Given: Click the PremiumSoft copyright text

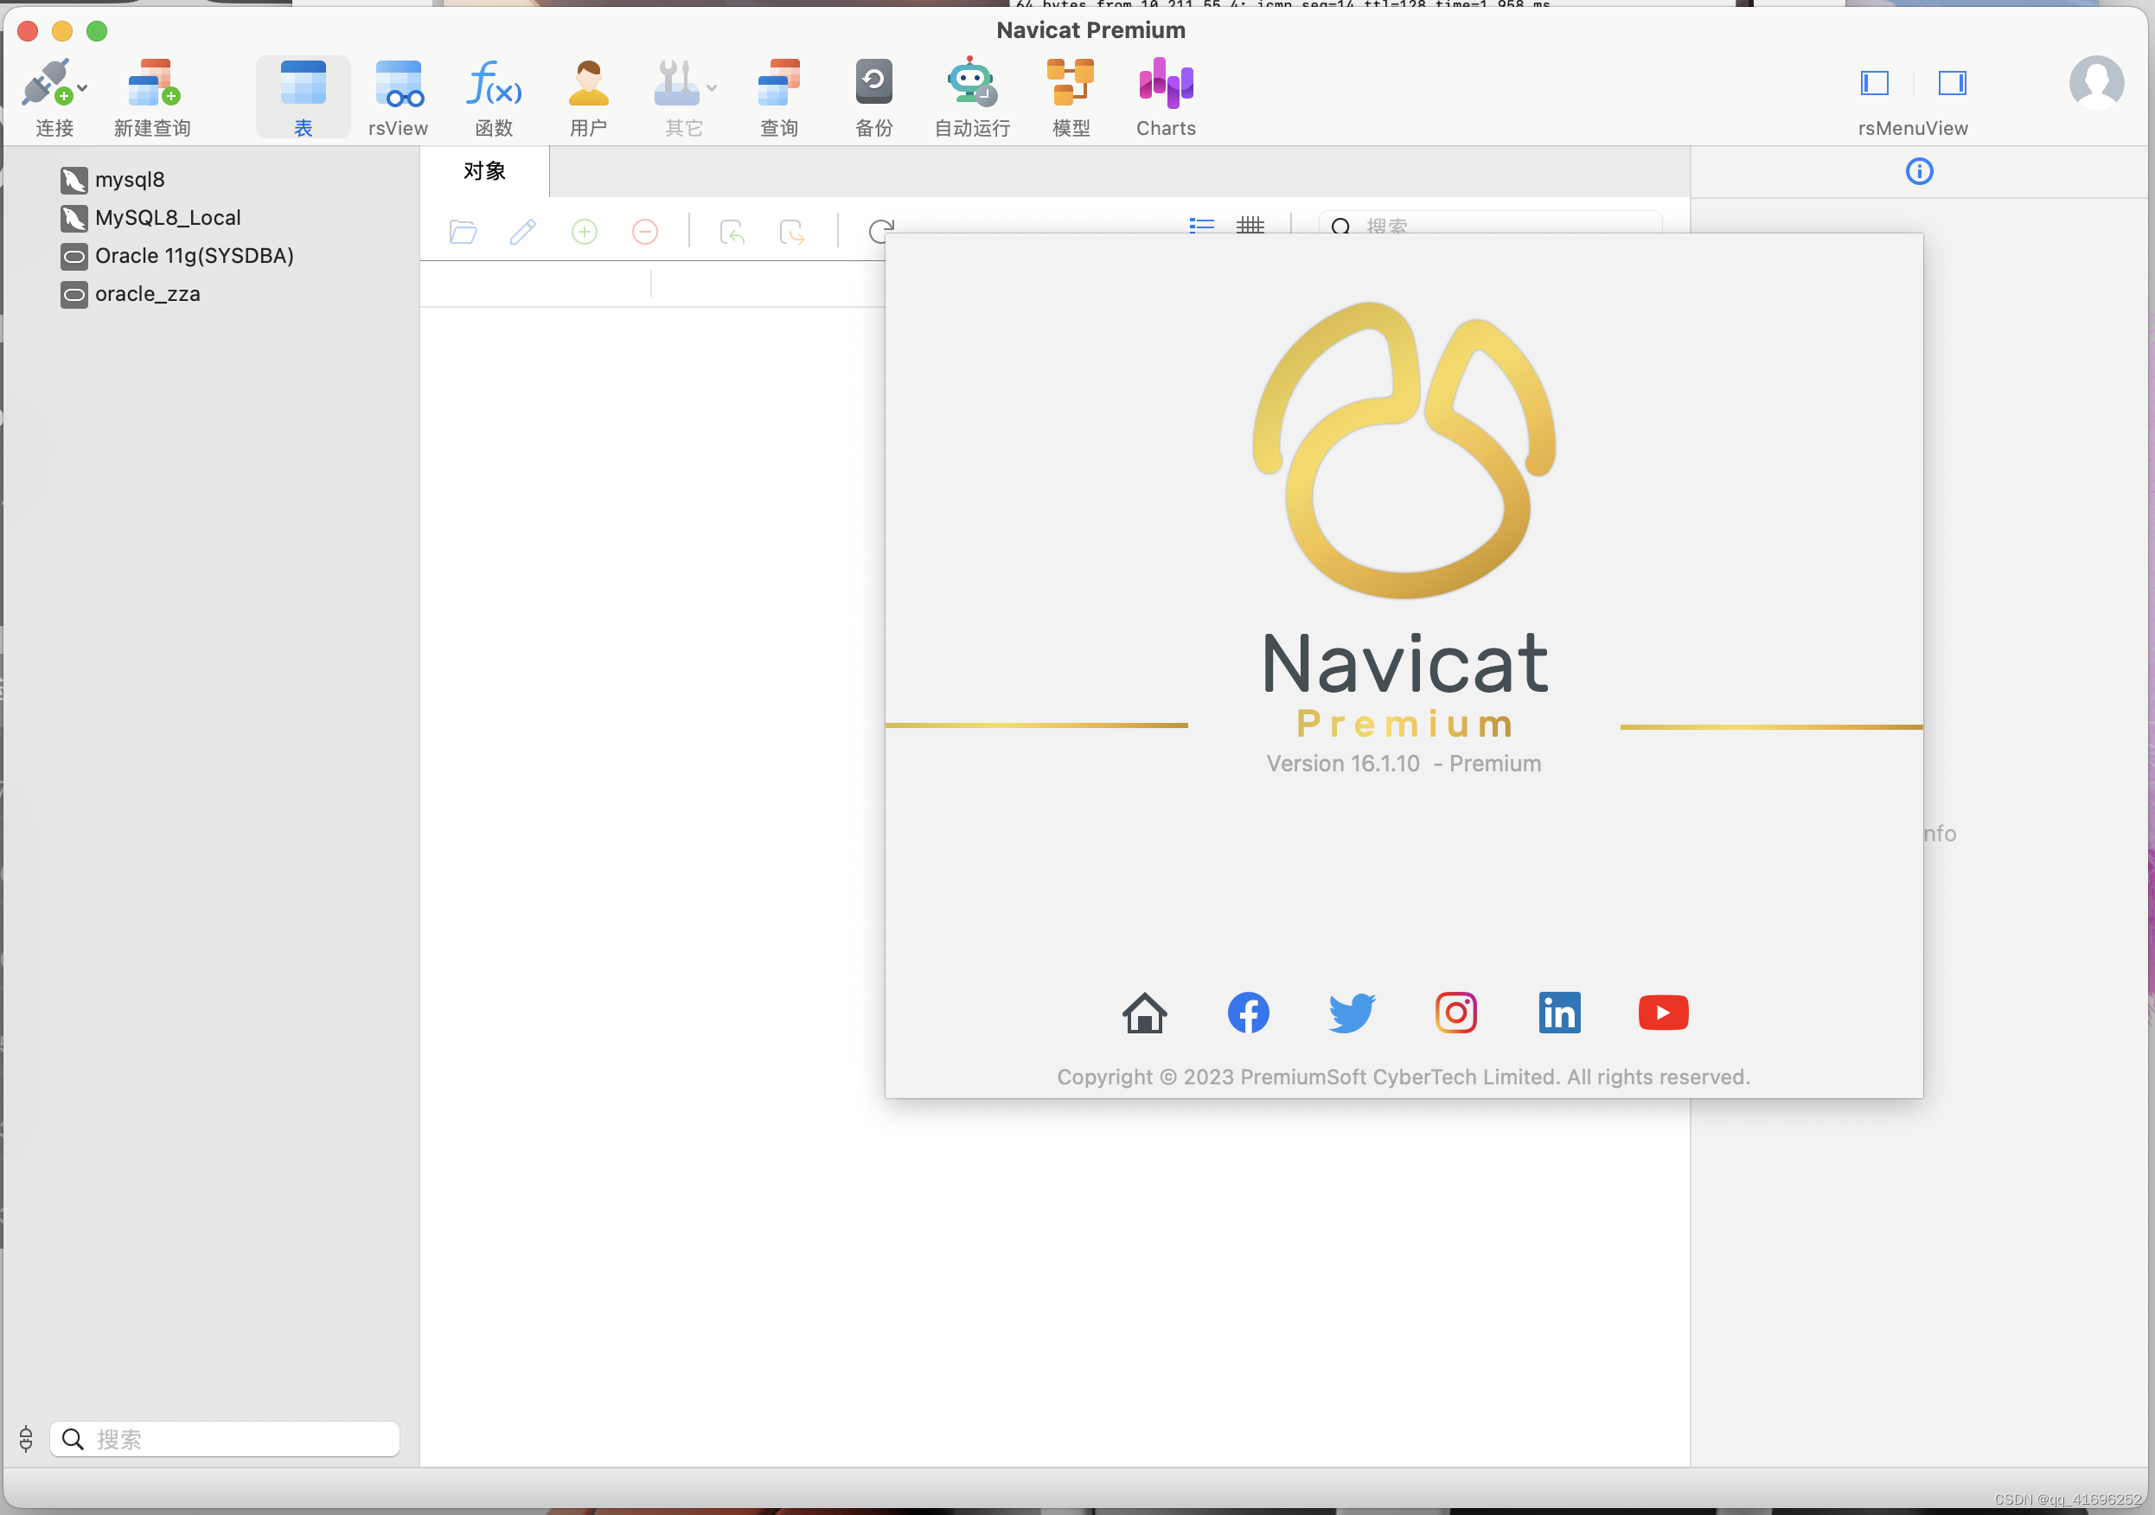Looking at the screenshot, I should (1404, 1077).
